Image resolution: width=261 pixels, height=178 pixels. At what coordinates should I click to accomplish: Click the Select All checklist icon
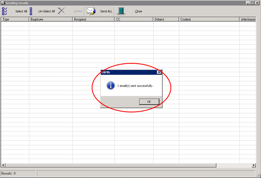coord(5,11)
